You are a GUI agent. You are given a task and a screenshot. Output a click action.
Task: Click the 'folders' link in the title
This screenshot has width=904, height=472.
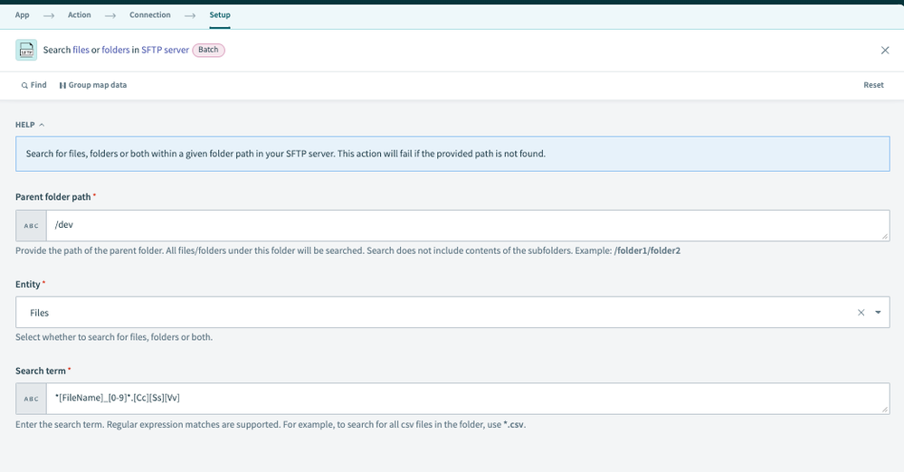[x=115, y=51]
